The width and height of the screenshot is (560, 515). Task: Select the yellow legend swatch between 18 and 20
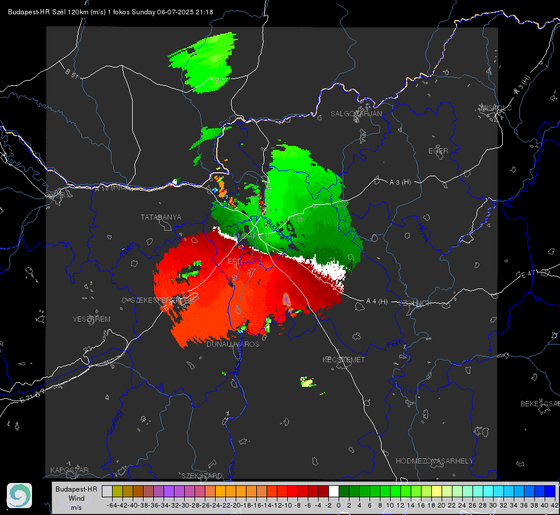pos(436,492)
